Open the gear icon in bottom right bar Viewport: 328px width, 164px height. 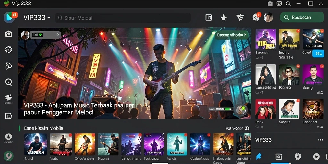pos(298,156)
